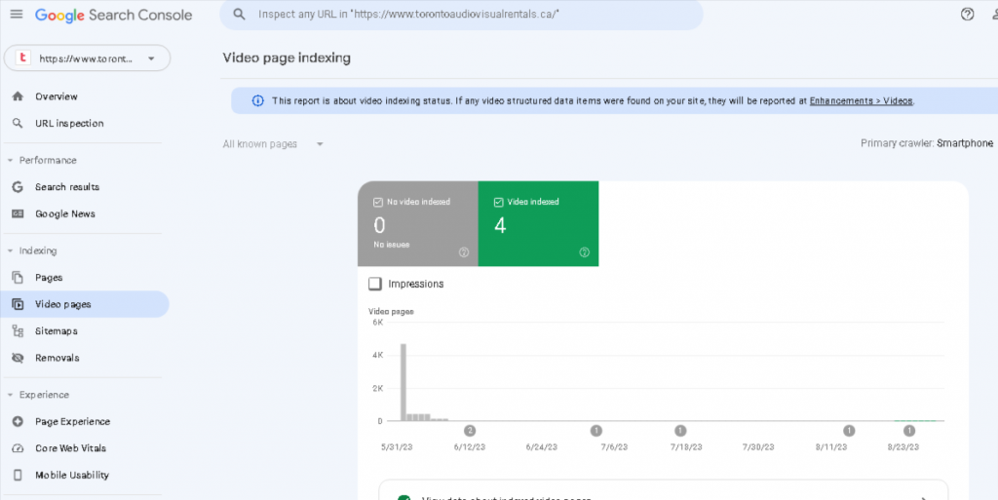998x500 pixels.
Task: Click the Core Web Vitals gauge icon
Action: coord(18,447)
